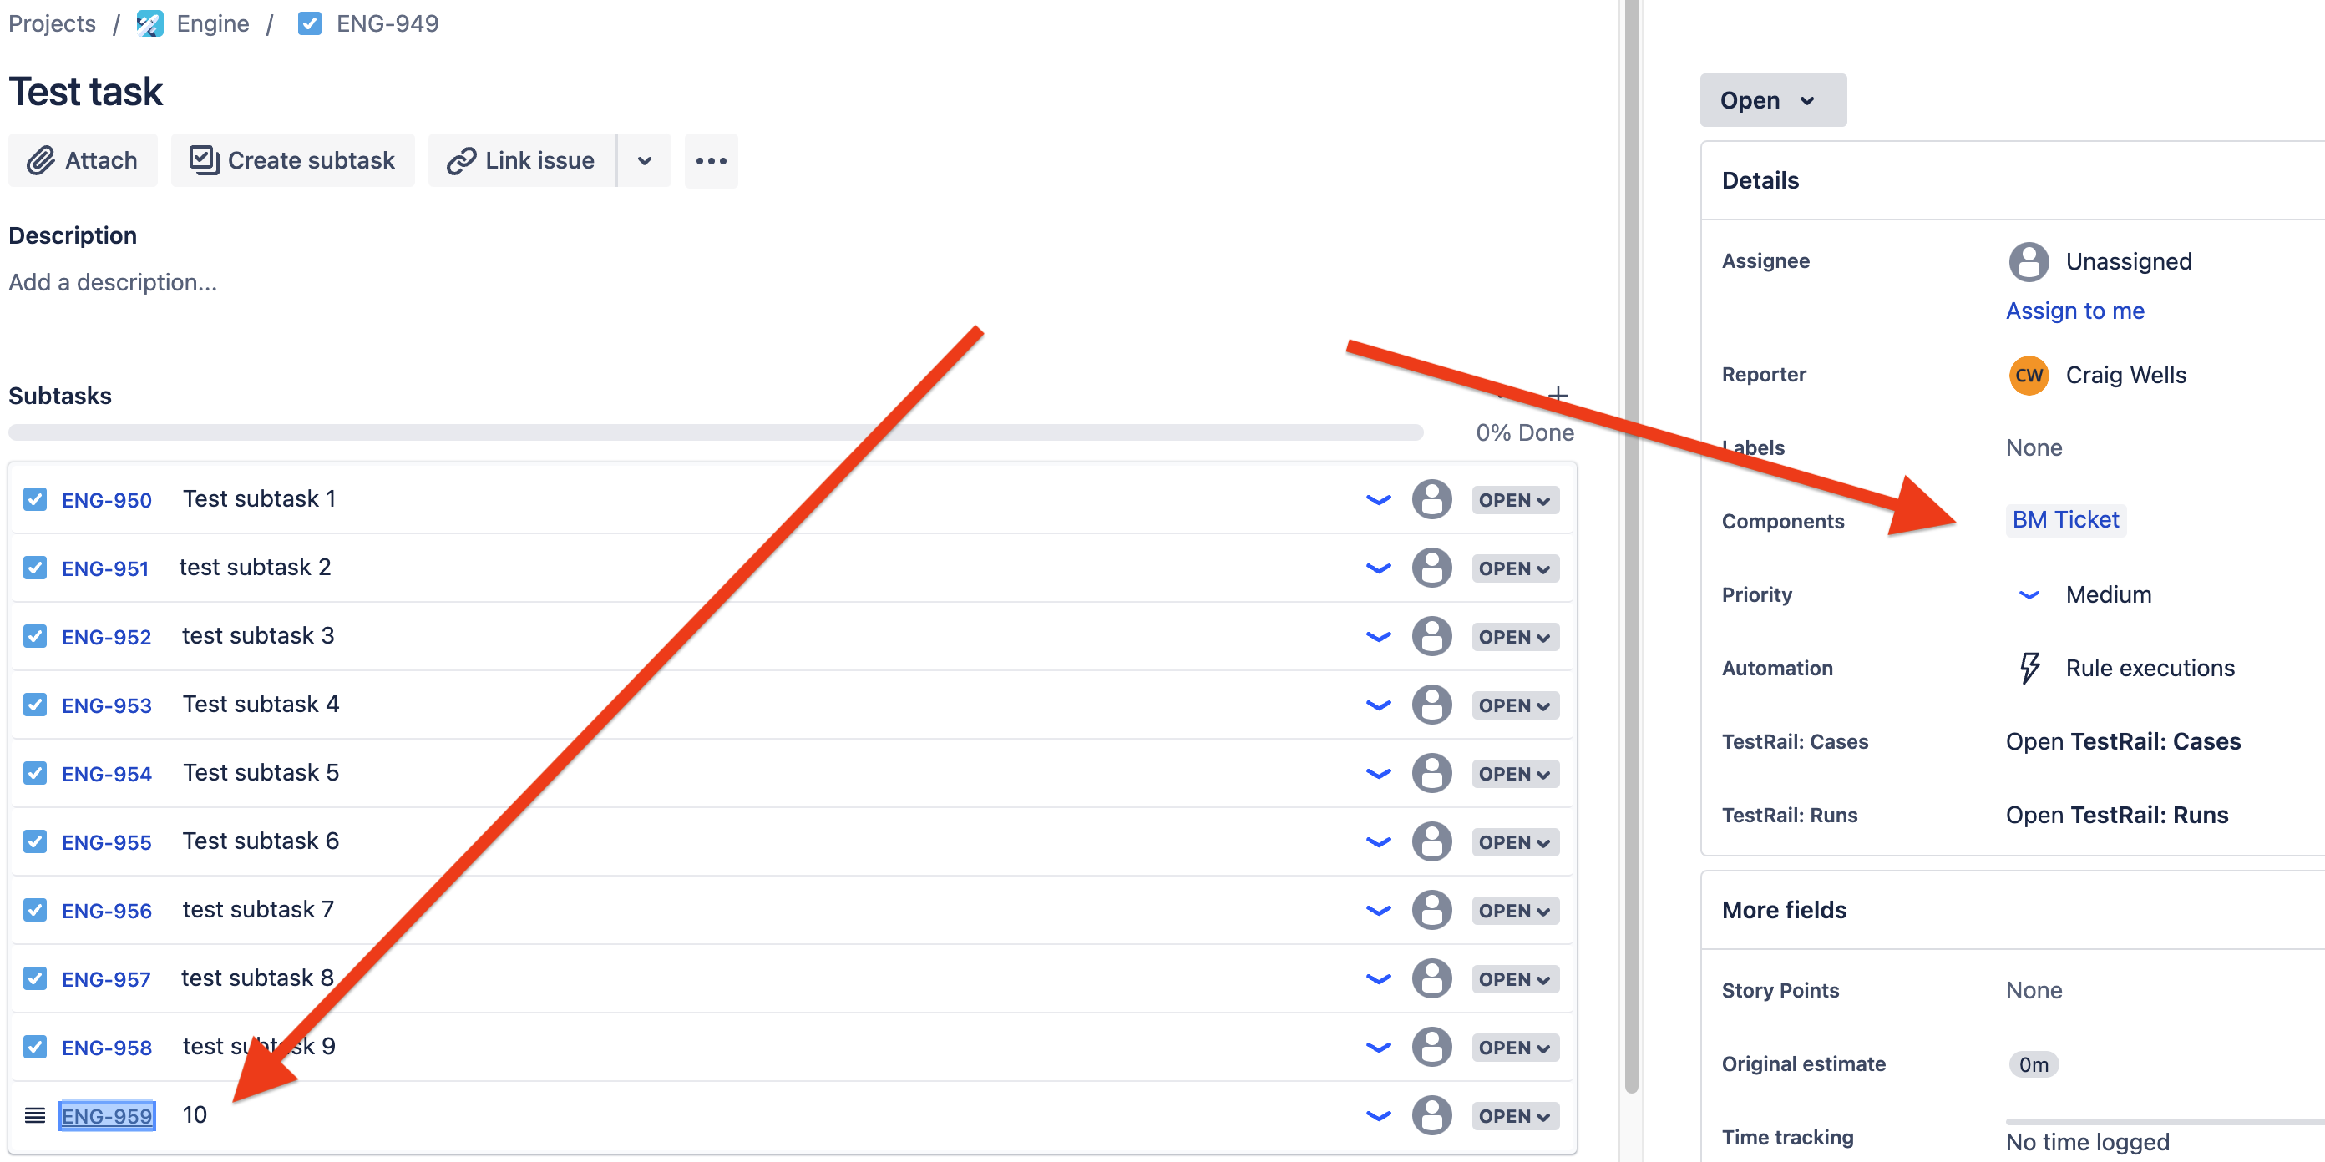Click assignee avatar for ENG-953 subtask
Screen dimensions: 2325x1162
point(1431,705)
